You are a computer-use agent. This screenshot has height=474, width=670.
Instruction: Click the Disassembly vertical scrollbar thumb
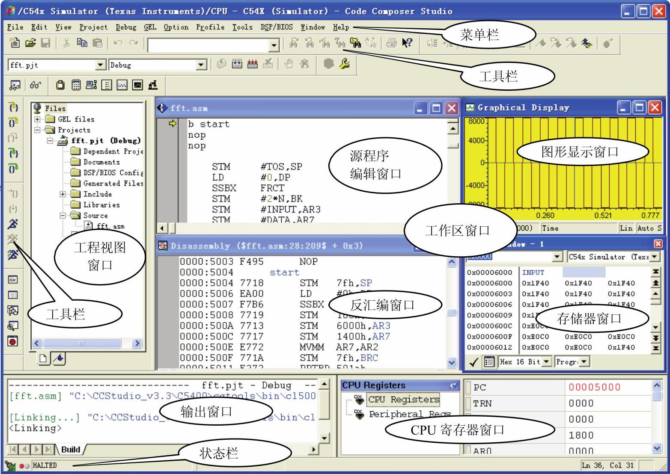pos(452,313)
